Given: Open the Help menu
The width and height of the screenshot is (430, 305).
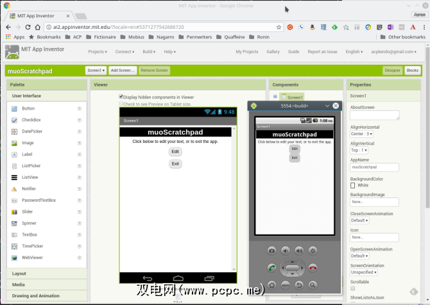Looking at the screenshot, I should coord(169,52).
